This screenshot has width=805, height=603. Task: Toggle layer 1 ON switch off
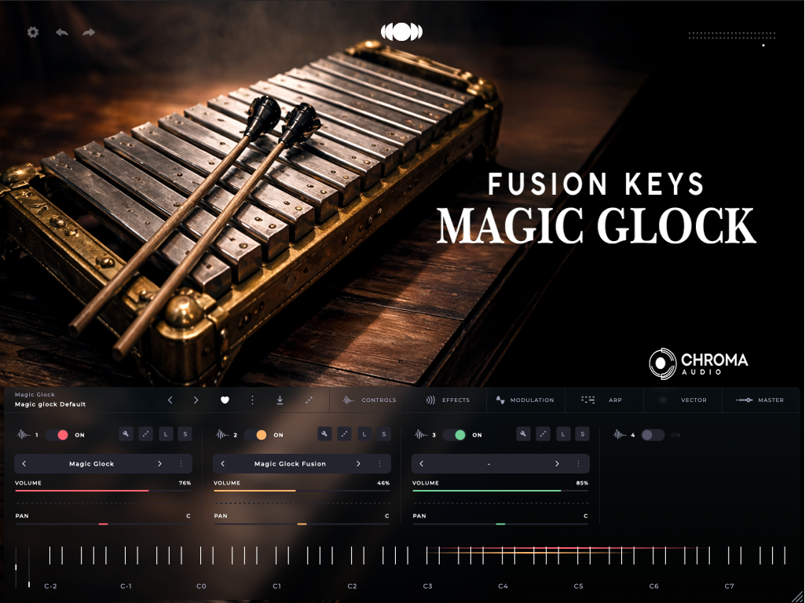point(57,435)
